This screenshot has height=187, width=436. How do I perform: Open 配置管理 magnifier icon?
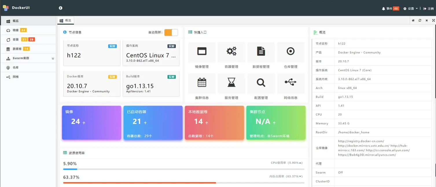(x=261, y=83)
